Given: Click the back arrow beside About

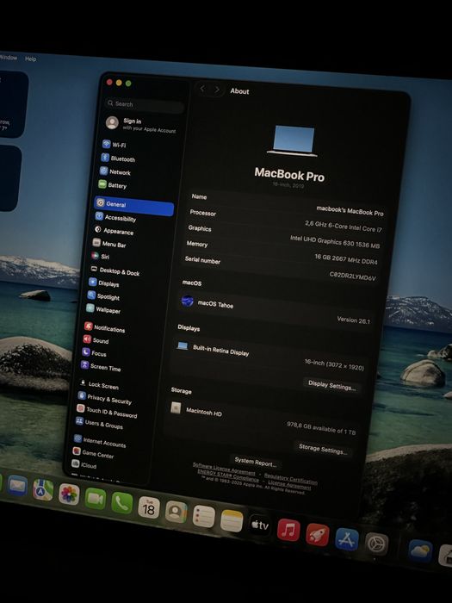Looking at the screenshot, I should pos(202,90).
